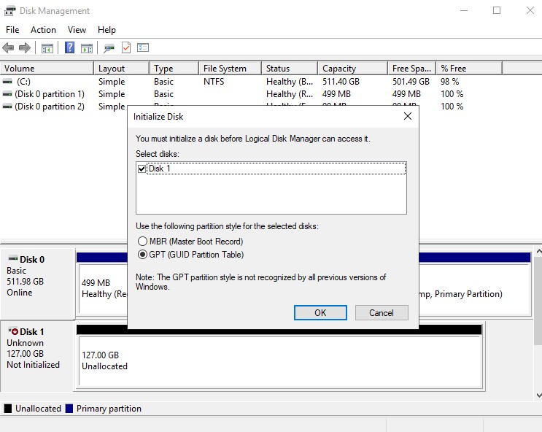Open the File menu
Viewport: 542px width, 432px height.
(12, 30)
